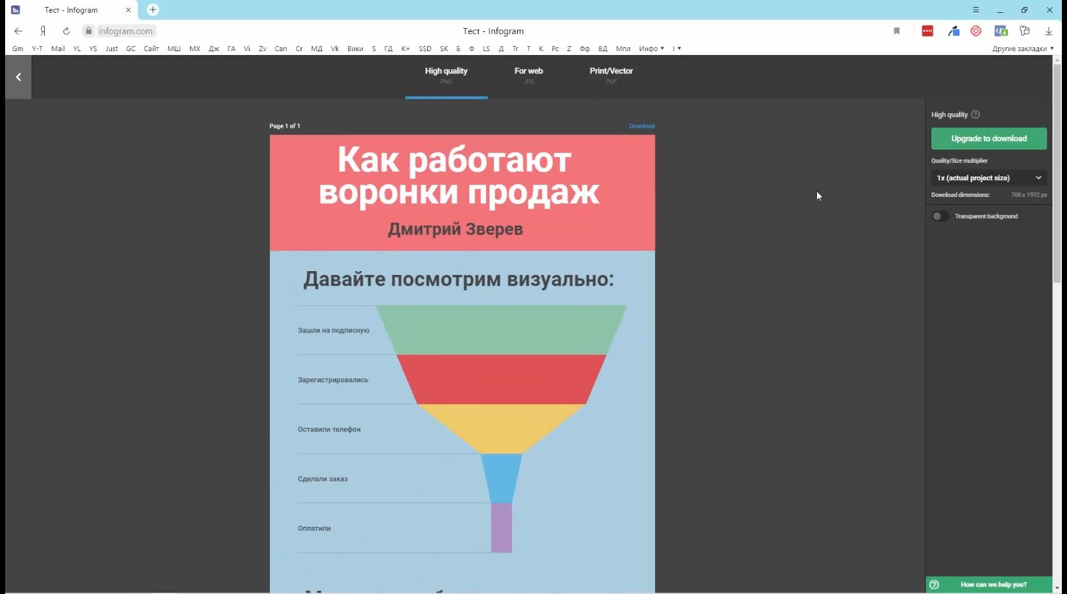Viewport: 1067px width, 594px height.
Task: Switch to the High quality PNG tab
Action: (x=446, y=75)
